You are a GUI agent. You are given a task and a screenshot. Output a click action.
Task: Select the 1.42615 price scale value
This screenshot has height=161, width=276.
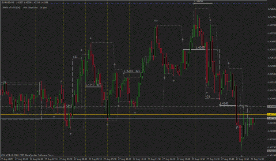(272, 58)
